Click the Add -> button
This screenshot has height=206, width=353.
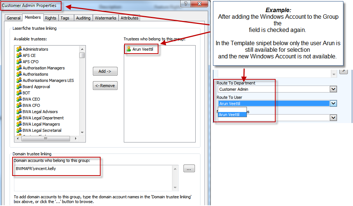[105, 71]
